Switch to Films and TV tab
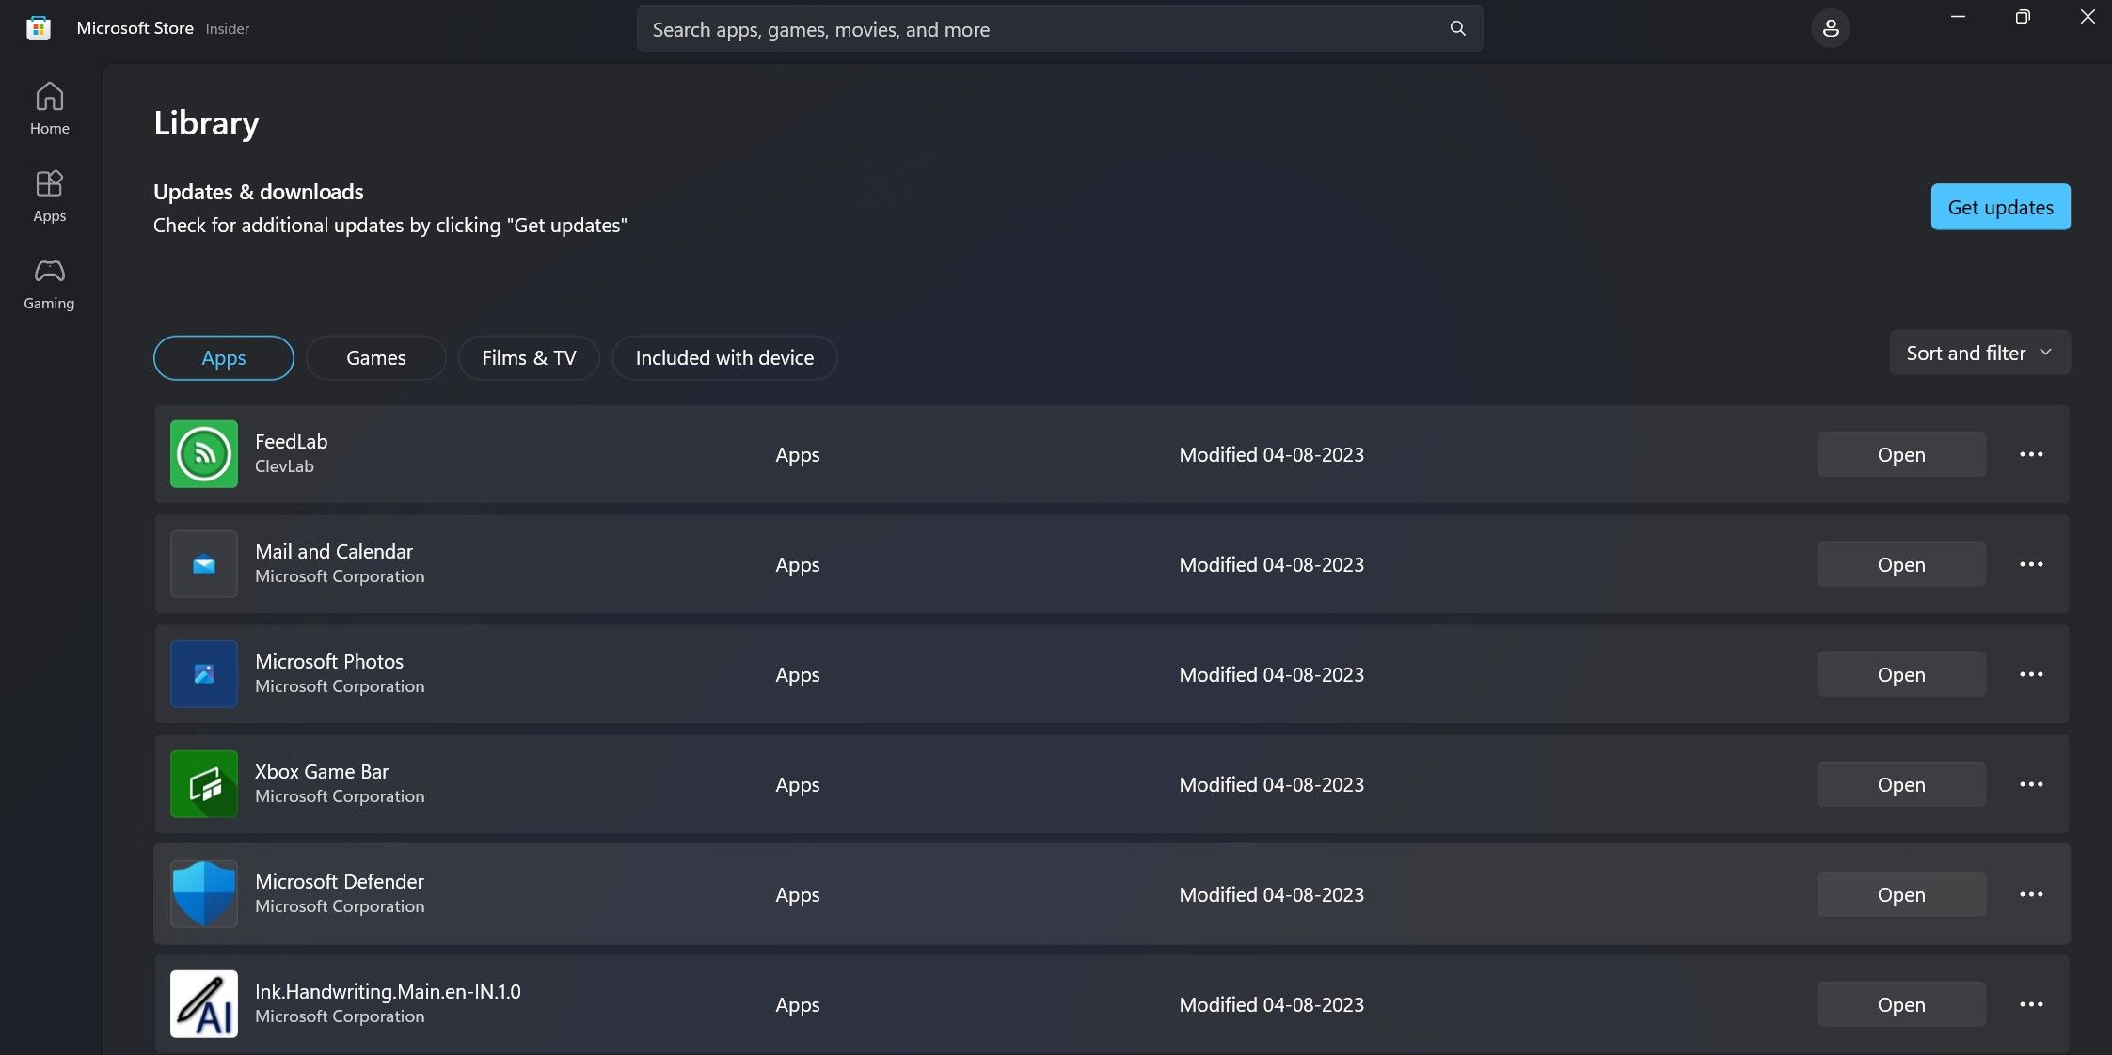2112x1055 pixels. (x=527, y=356)
